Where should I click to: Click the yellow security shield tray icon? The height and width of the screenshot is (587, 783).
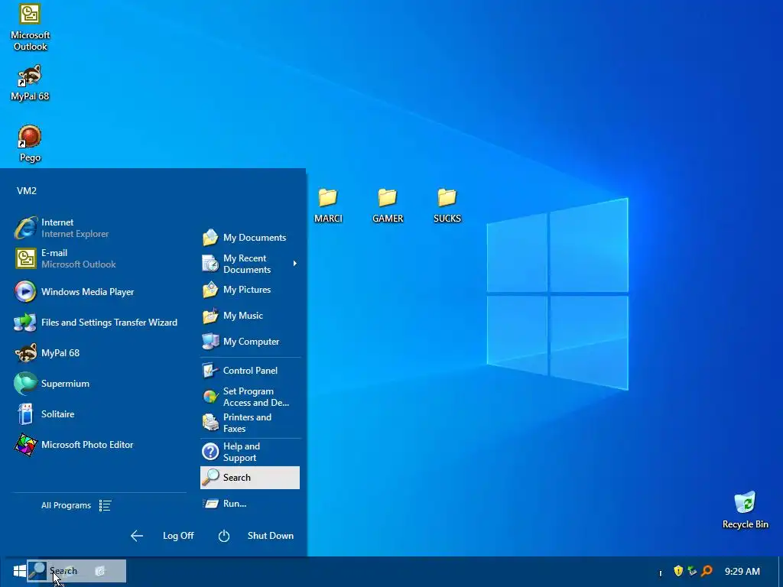pos(678,570)
